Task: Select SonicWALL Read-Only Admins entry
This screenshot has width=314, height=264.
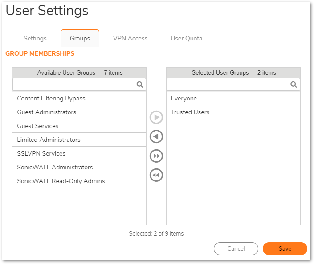Action: click(x=61, y=181)
